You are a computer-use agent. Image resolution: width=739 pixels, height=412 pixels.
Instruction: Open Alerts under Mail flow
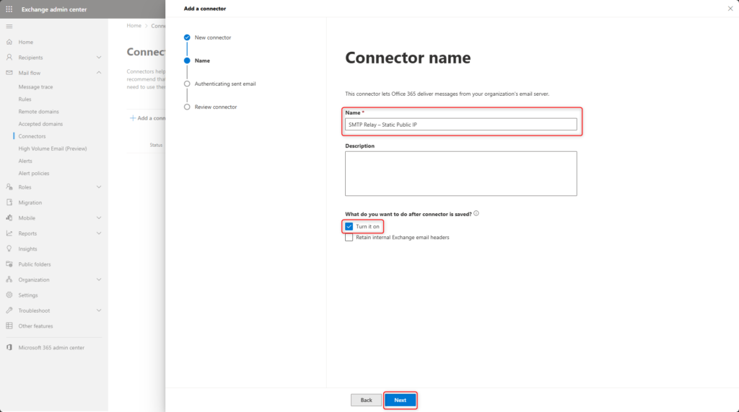[25, 161]
